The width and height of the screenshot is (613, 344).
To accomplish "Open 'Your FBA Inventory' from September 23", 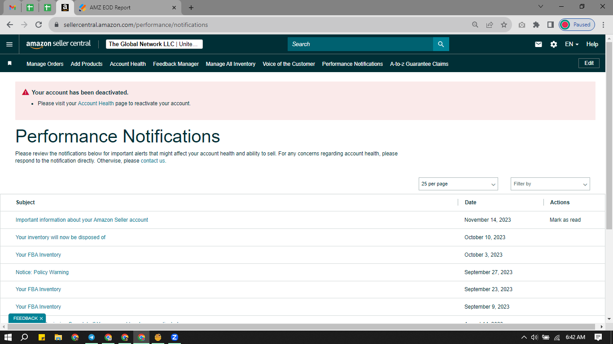I will coord(38,289).
